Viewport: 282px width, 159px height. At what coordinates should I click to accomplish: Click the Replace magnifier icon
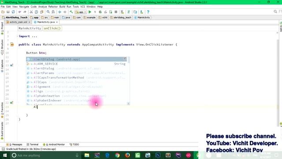click(x=53, y=12)
